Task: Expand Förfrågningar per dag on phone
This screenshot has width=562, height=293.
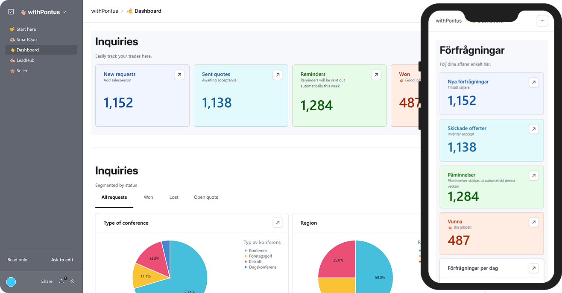Action: coord(533,268)
